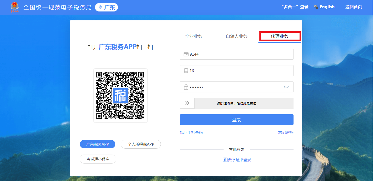373x181 pixels.
Task: Toggle password visibility with the eye icon
Action: [x=287, y=87]
